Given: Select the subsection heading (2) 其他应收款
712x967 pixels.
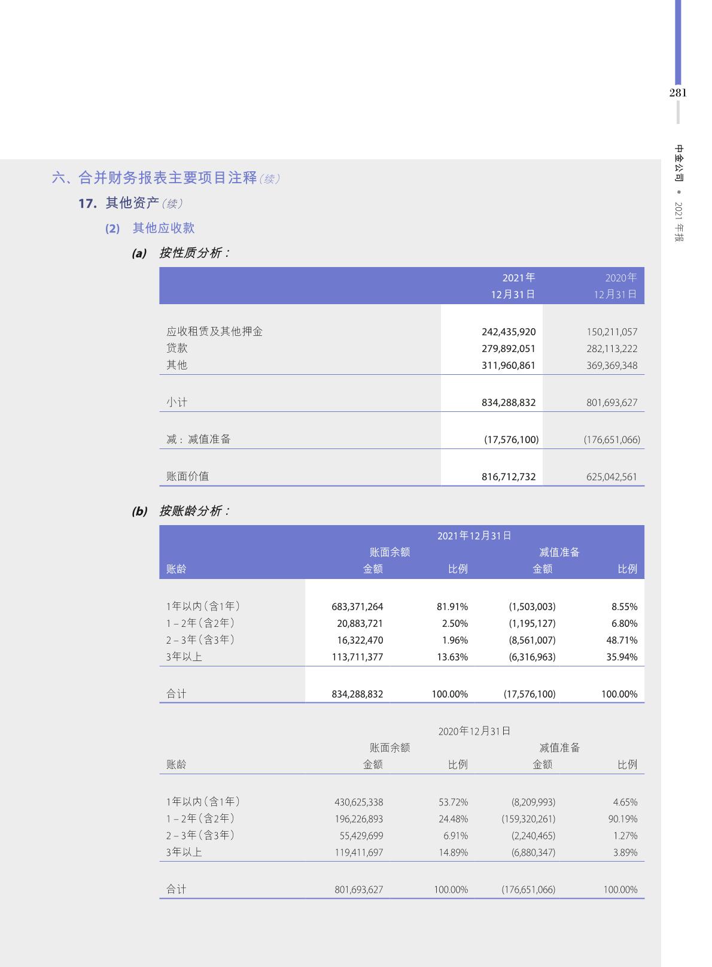Looking at the screenshot, I should coord(150,228).
